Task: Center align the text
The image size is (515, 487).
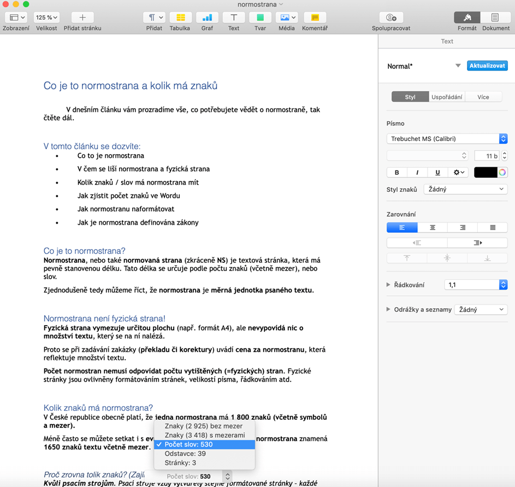Action: [x=433, y=227]
